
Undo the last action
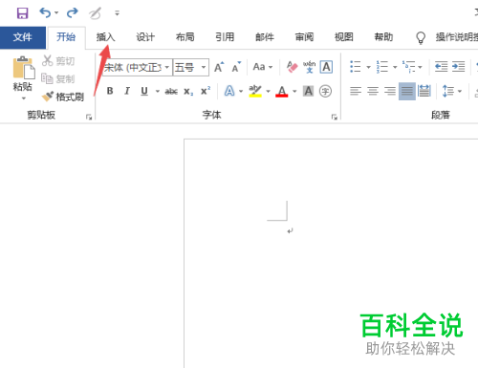click(45, 12)
